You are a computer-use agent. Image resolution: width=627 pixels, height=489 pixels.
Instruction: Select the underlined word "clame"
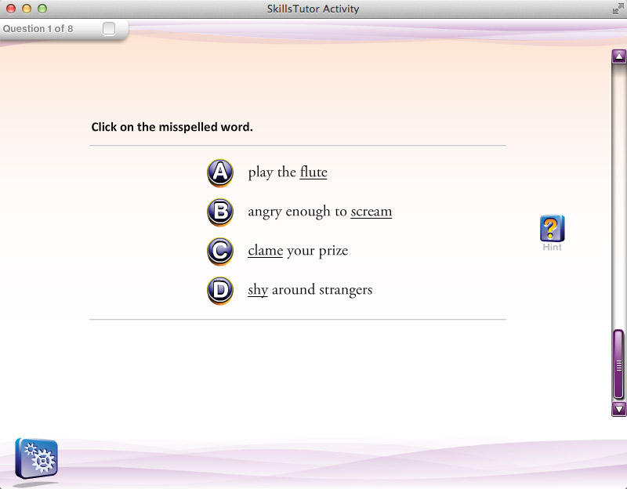click(265, 251)
